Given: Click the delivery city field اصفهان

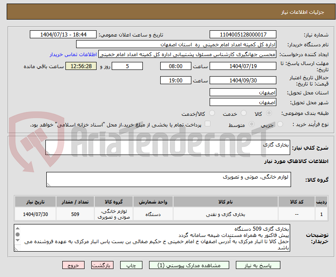Looking at the screenshot, I should pyautogui.click(x=243, y=102).
